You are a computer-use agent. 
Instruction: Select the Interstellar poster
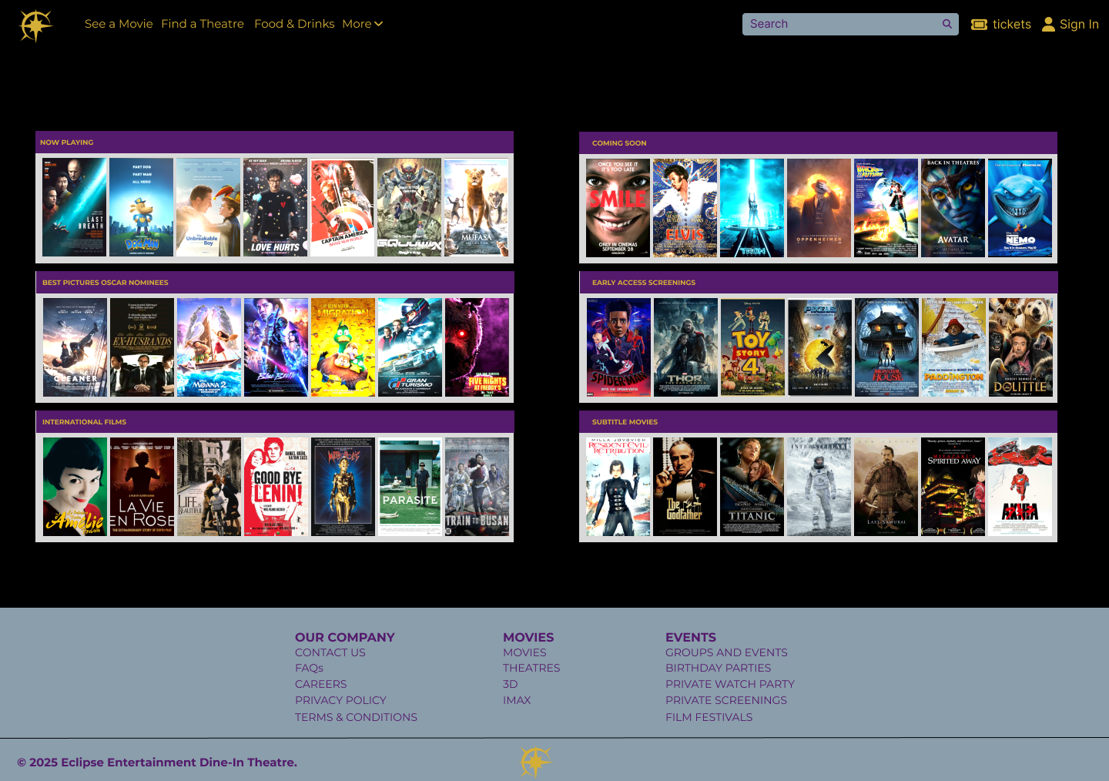pyautogui.click(x=819, y=487)
